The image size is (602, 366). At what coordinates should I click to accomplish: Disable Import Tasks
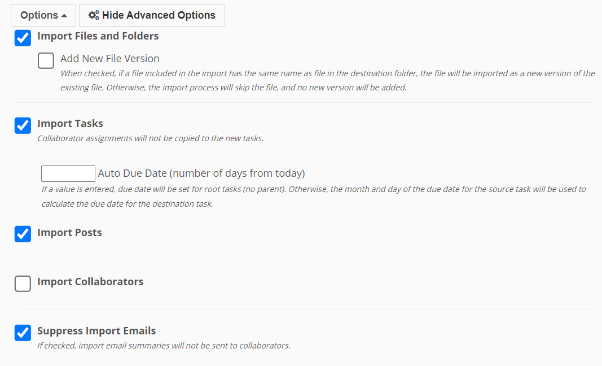[22, 125]
